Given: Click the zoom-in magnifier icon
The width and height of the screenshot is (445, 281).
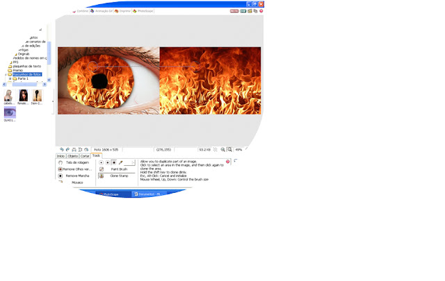Looking at the screenshot, I should [222, 150].
